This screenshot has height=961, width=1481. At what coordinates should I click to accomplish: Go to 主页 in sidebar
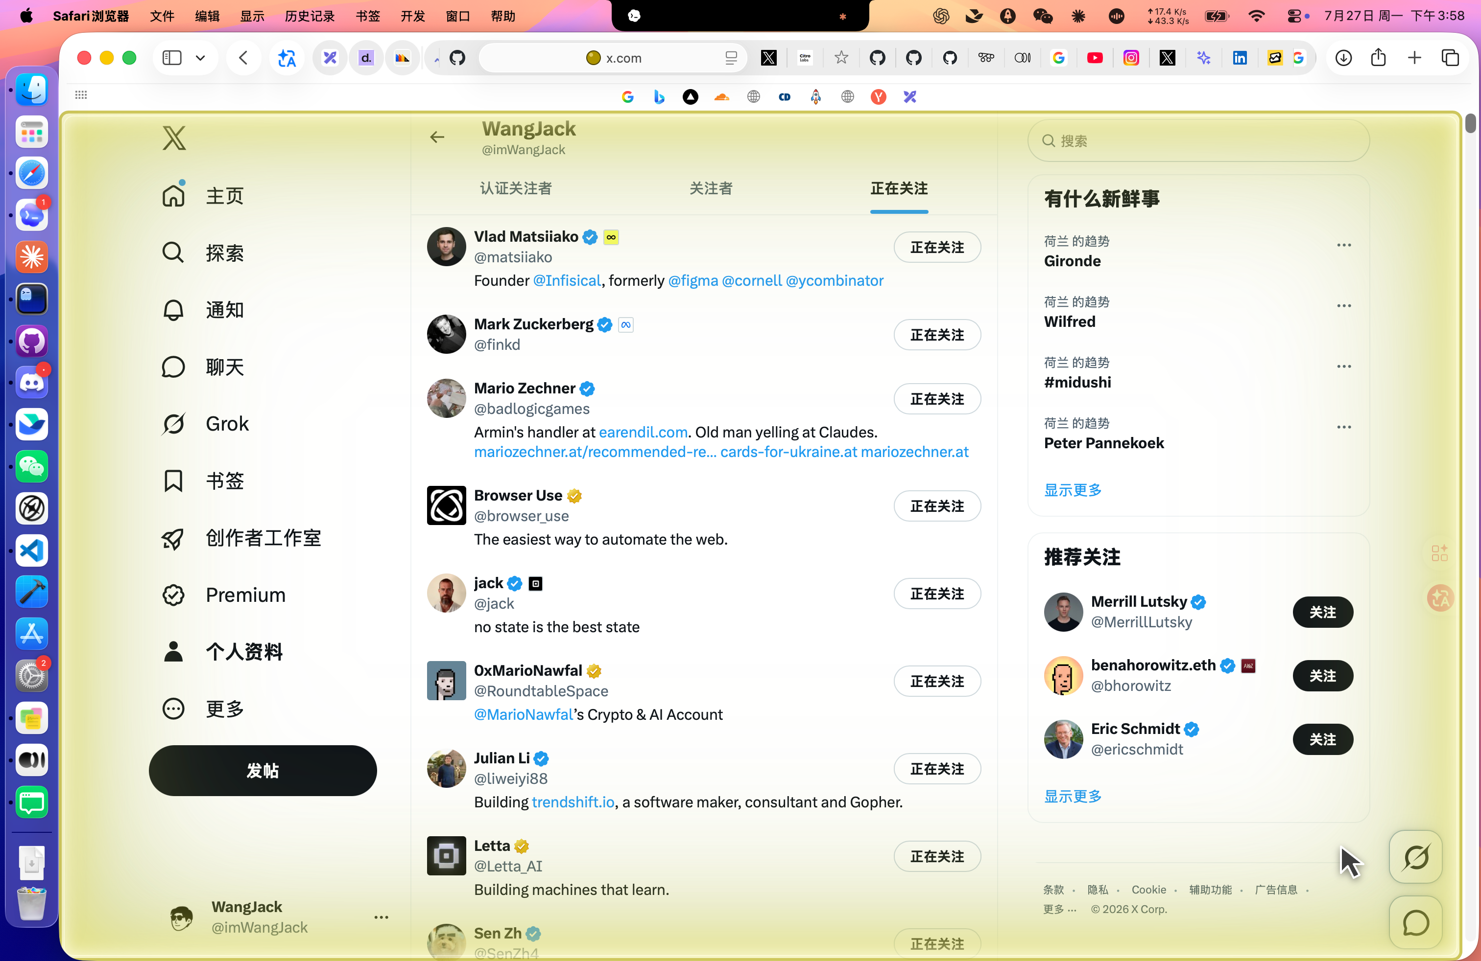203,196
